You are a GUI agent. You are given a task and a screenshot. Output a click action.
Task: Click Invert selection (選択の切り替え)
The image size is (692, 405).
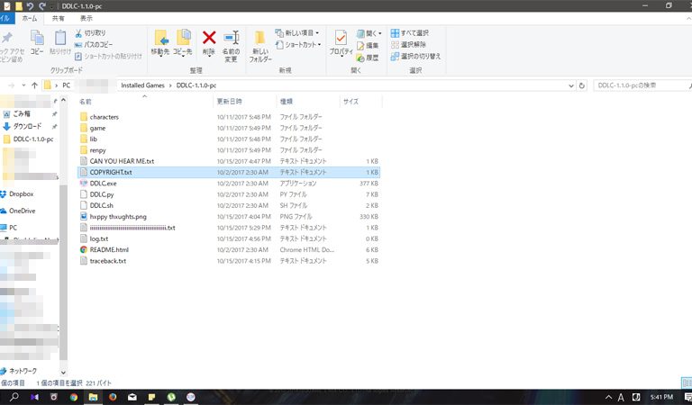(415, 57)
